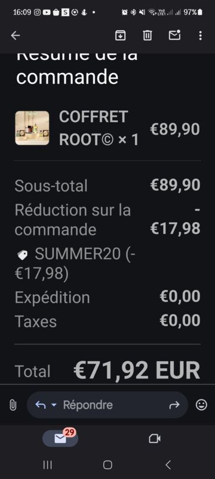This screenshot has width=215, height=479.
Task: Tap the Android system back button
Action: pyautogui.click(x=168, y=465)
